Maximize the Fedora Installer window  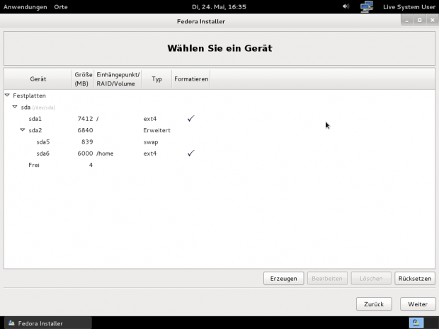click(x=419, y=20)
